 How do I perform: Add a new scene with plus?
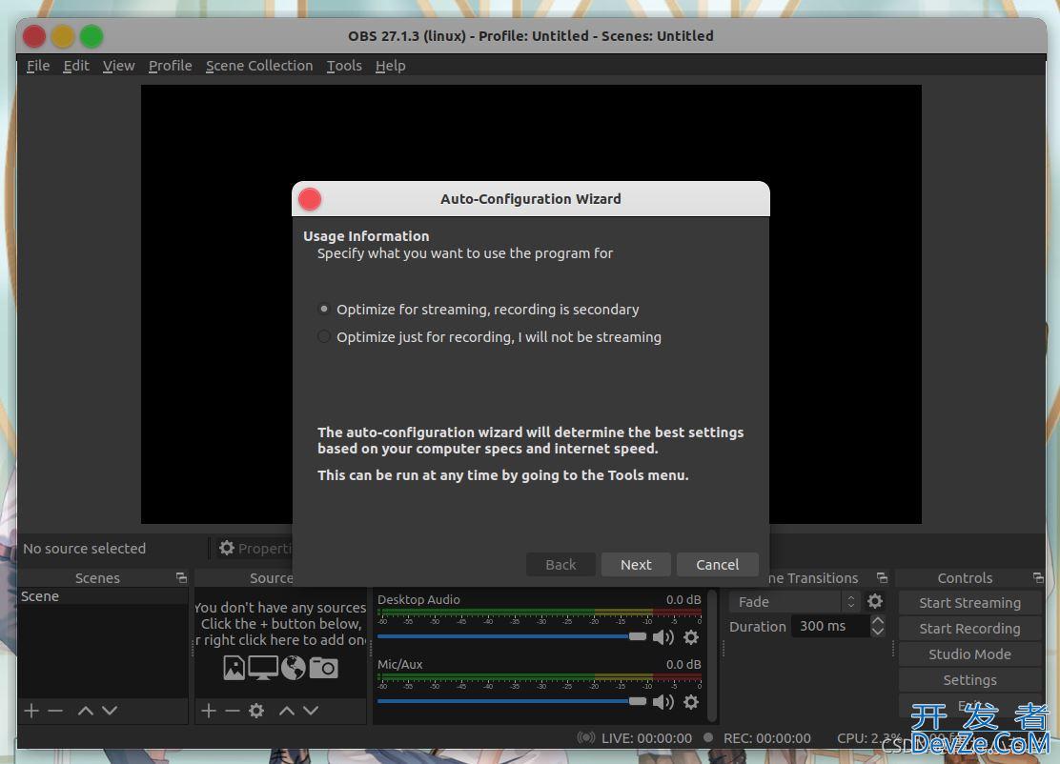[31, 710]
